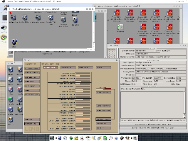Open the TB-303 icon

pyautogui.click(x=75, y=20)
